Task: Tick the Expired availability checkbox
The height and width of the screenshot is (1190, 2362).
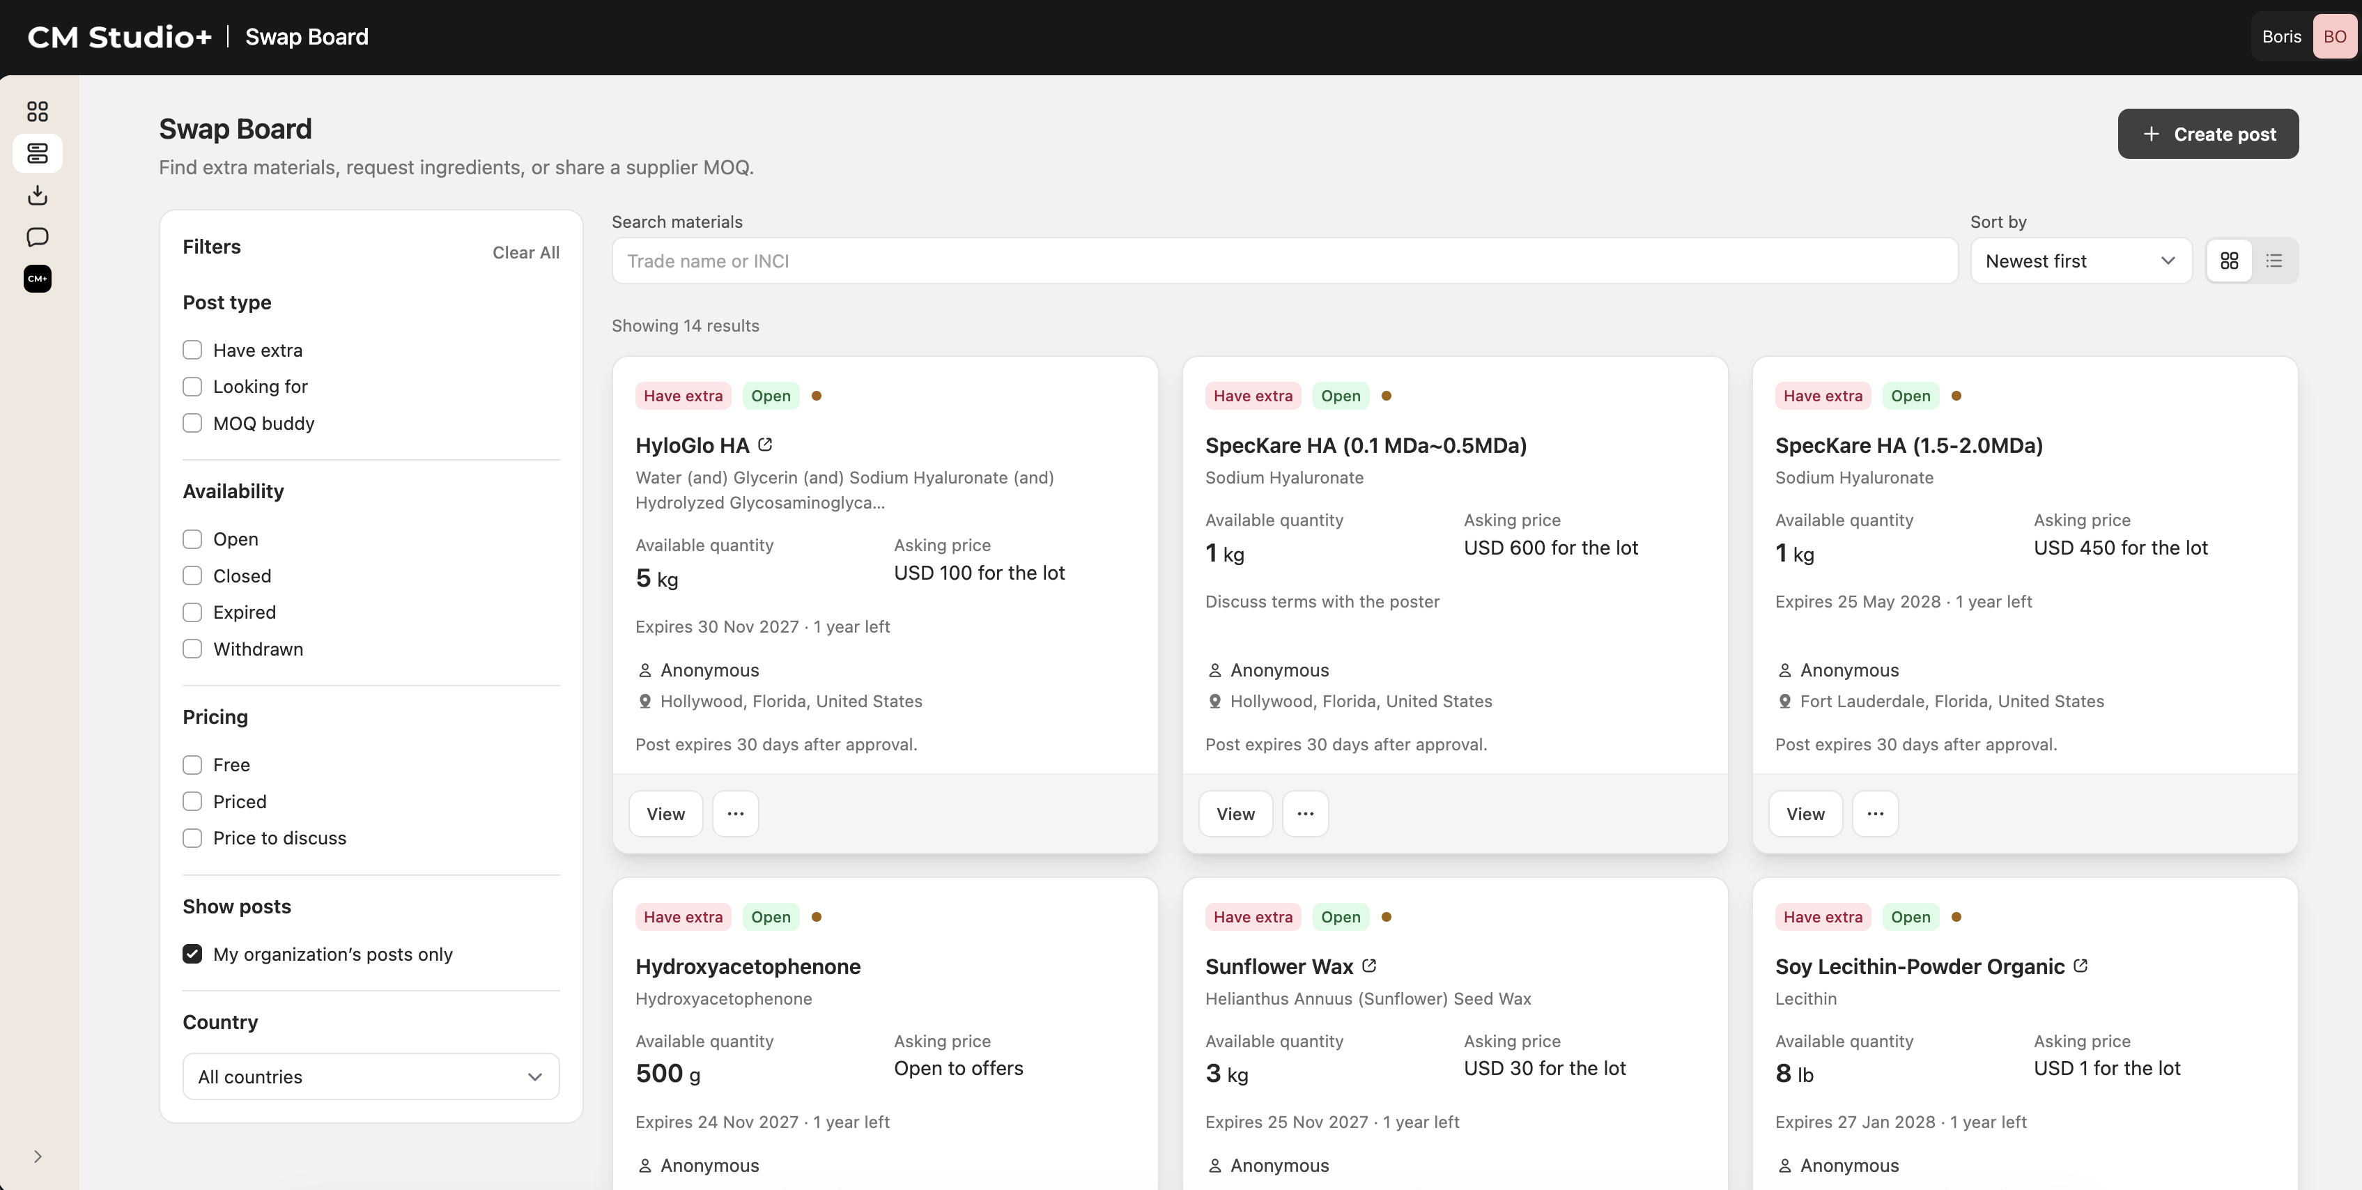Action: [x=192, y=612]
